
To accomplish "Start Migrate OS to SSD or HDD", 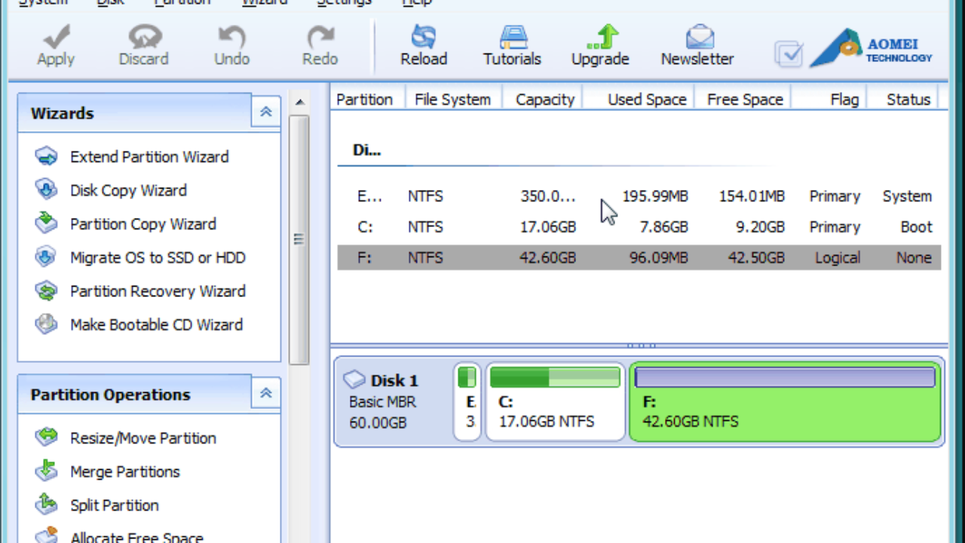I will pyautogui.click(x=158, y=258).
